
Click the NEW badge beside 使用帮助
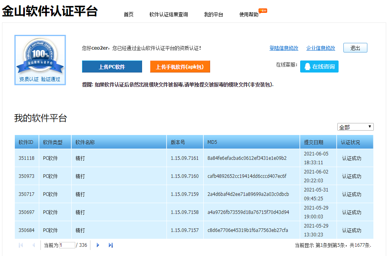263,10
